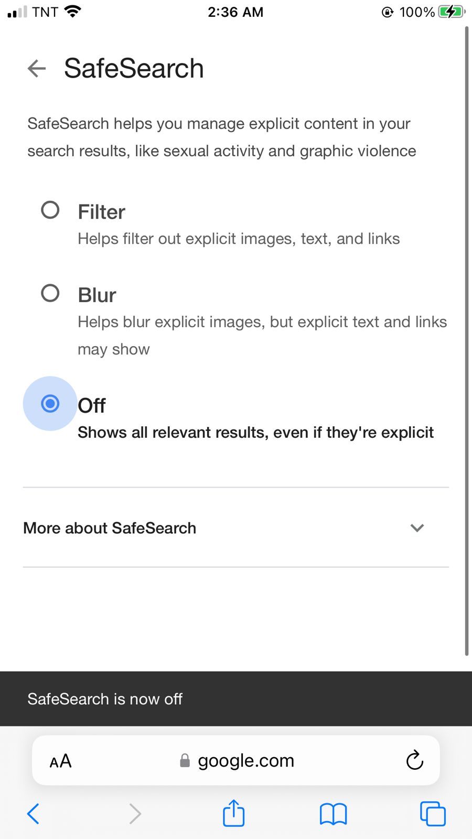The image size is (472, 839).
Task: Go back using Safari's bottom navigation arrow
Action: click(33, 813)
